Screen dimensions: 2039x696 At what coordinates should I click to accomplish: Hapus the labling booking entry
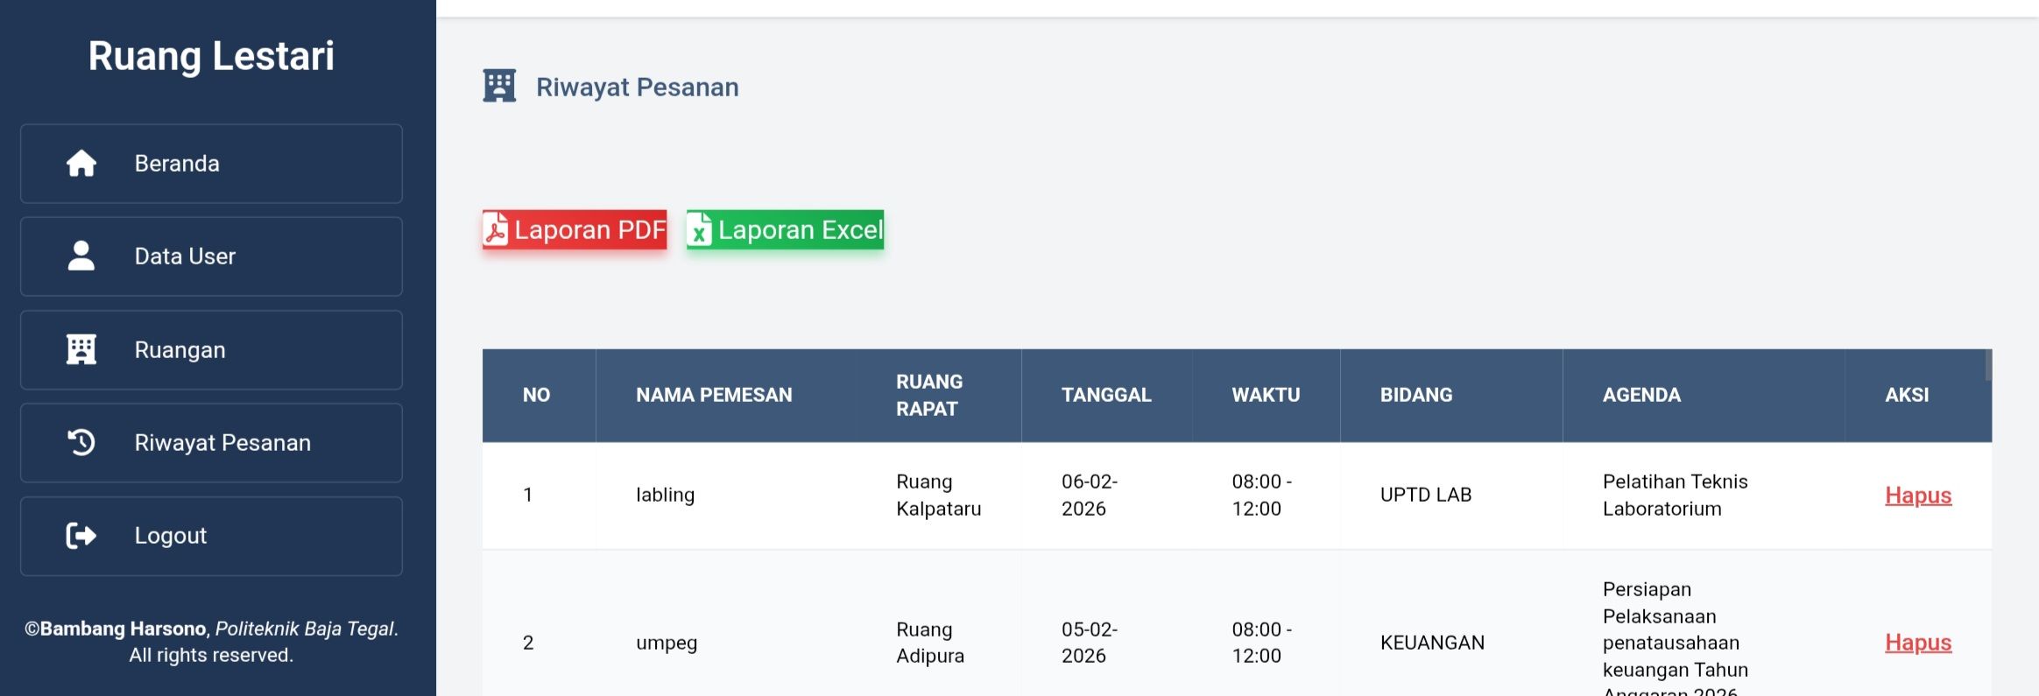pyautogui.click(x=1917, y=495)
